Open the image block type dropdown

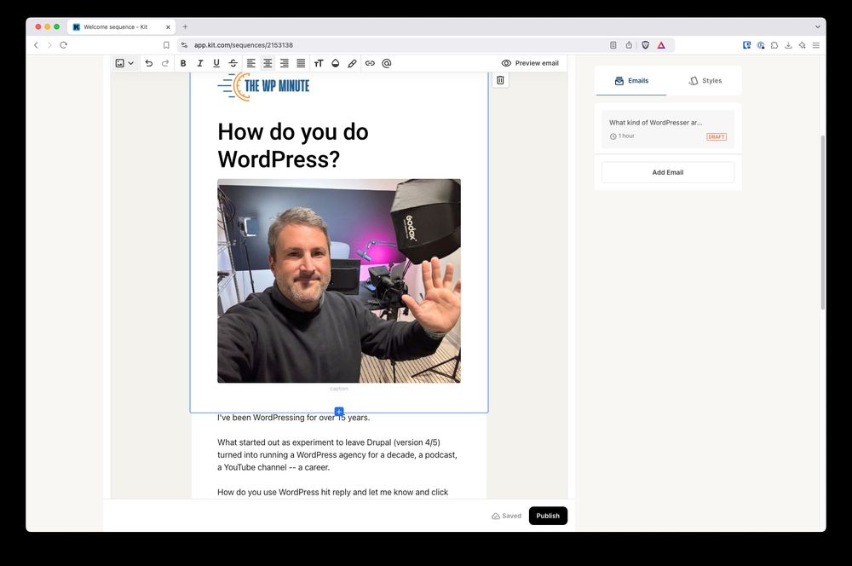124,63
